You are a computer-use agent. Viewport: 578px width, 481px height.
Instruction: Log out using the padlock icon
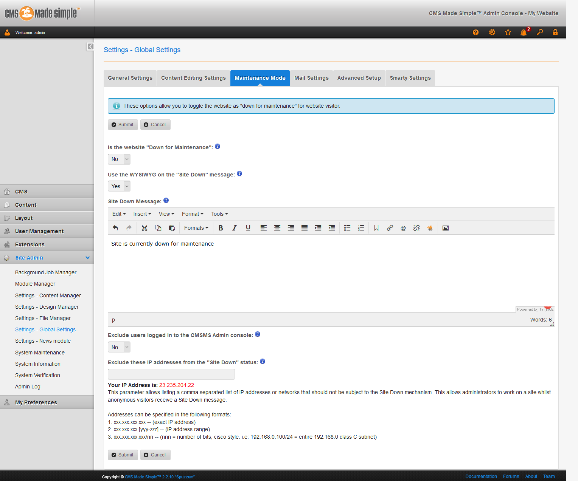(x=555, y=32)
